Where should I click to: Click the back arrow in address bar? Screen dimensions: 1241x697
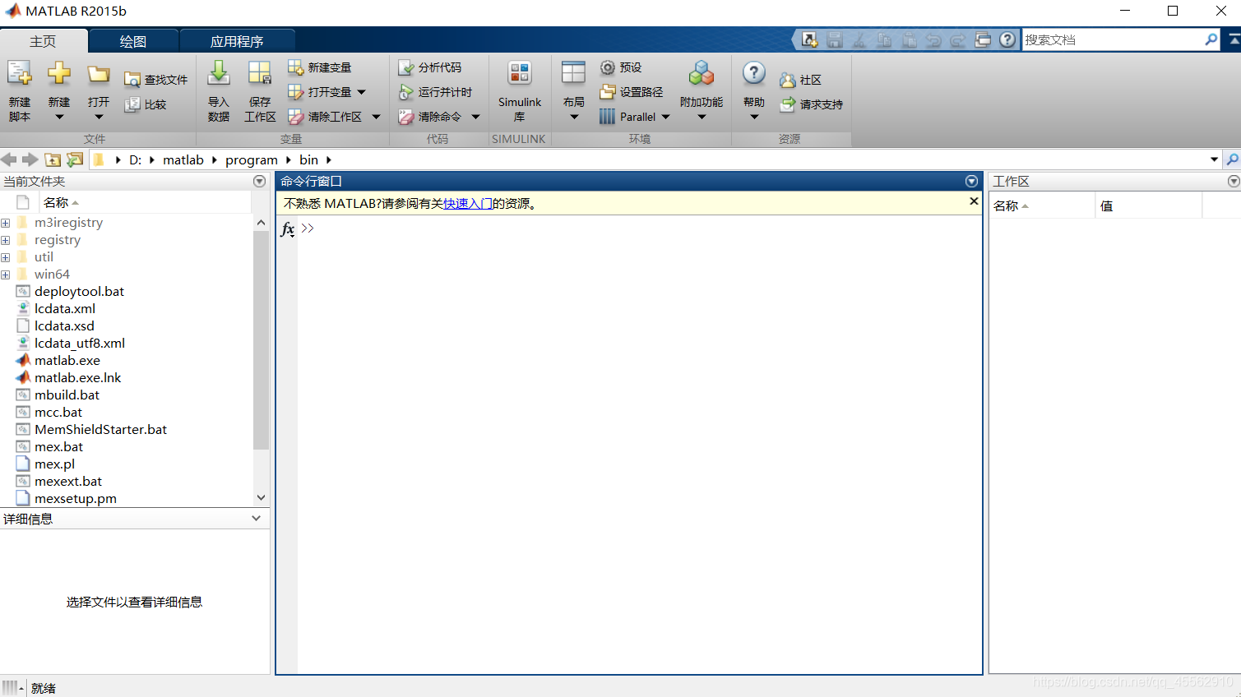(9, 159)
